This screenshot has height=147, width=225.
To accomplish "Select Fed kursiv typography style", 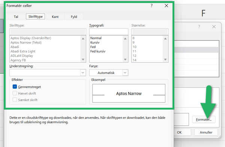I will click(98, 51).
